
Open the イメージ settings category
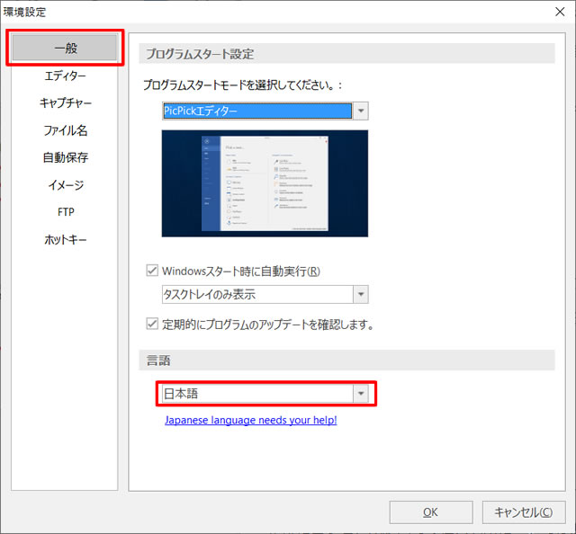pyautogui.click(x=65, y=185)
